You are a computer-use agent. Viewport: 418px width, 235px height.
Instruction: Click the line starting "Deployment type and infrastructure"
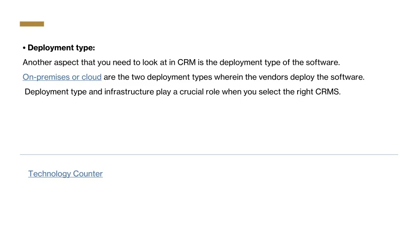pos(182,92)
